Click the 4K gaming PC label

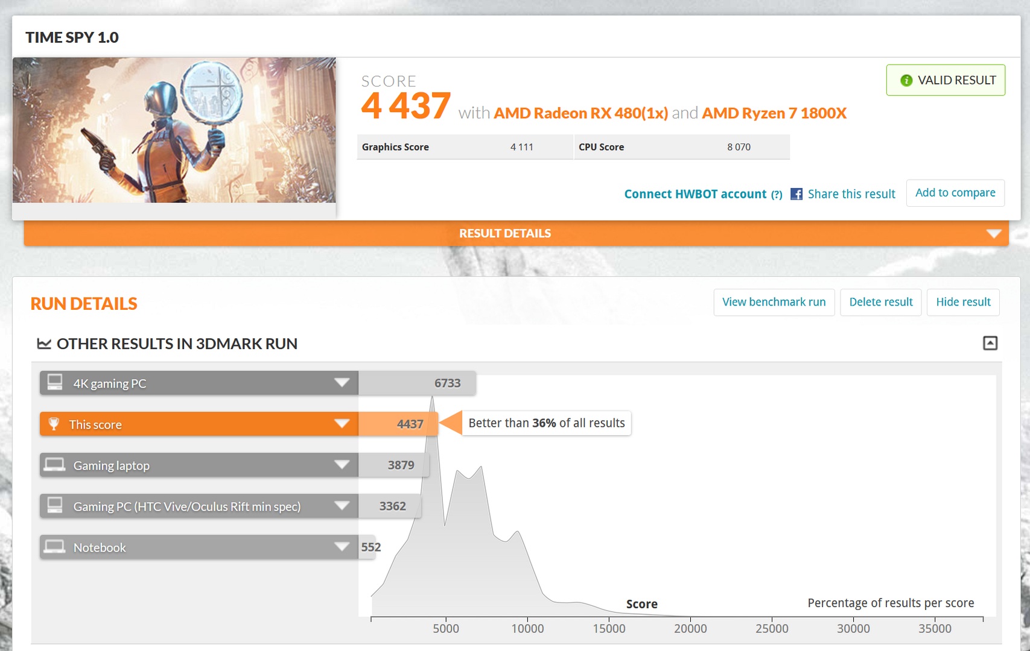tap(109, 383)
